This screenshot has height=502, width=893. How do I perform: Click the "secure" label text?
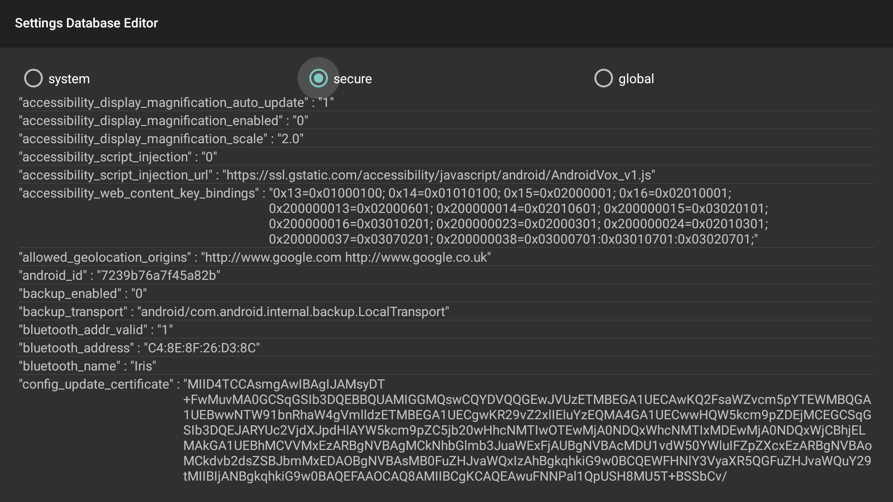point(353,79)
